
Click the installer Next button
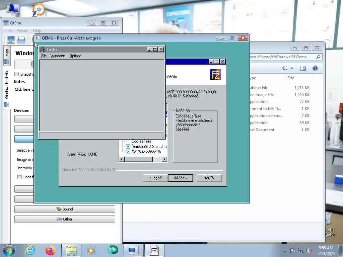tap(181, 178)
